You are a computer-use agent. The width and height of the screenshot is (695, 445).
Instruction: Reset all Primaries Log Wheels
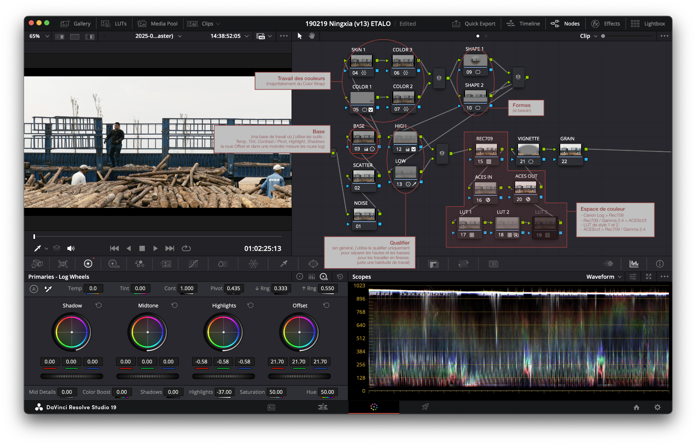pyautogui.click(x=340, y=277)
